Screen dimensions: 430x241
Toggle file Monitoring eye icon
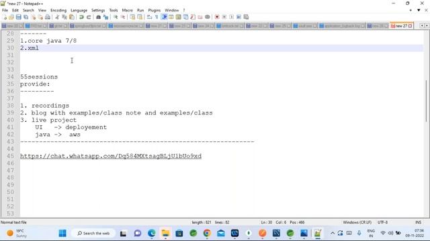208,17
